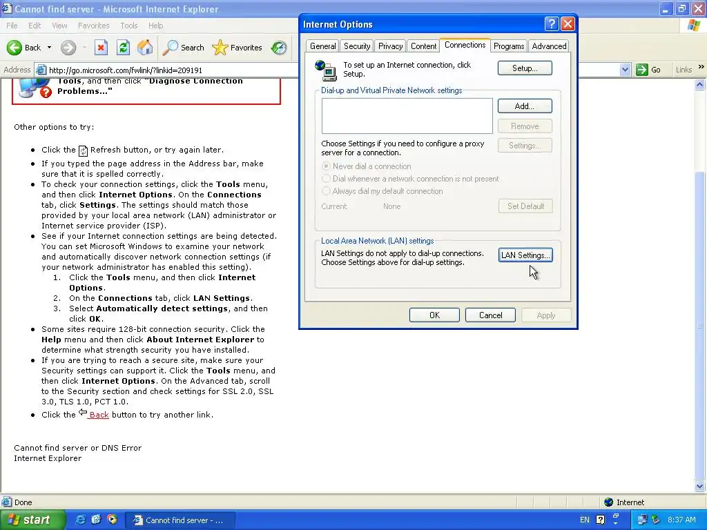The image size is (707, 530).
Task: Click the 8:37 AM clock
Action: point(681,520)
